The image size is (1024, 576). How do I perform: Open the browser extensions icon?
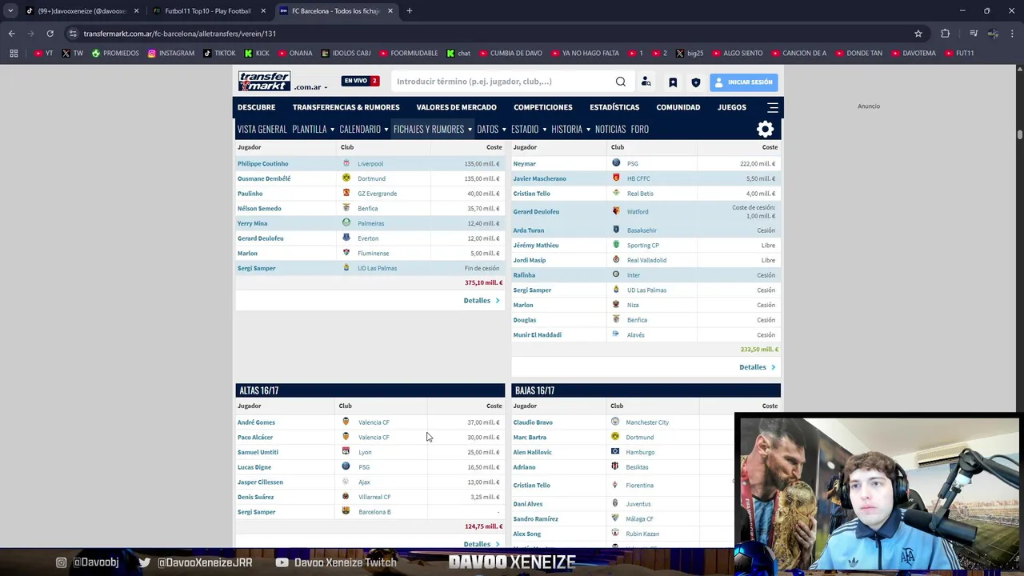pos(946,34)
